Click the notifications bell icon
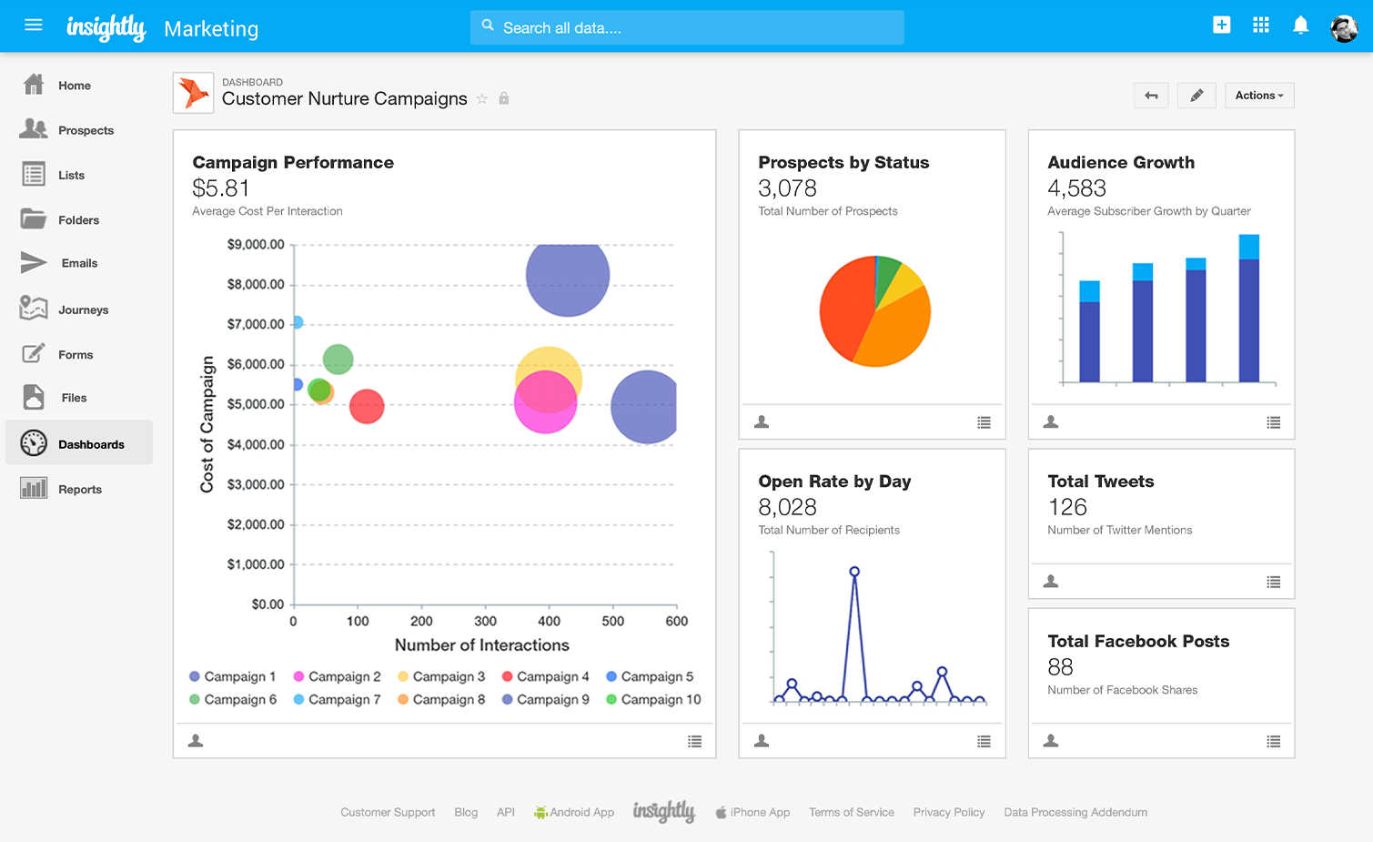The width and height of the screenshot is (1373, 842). [1300, 25]
